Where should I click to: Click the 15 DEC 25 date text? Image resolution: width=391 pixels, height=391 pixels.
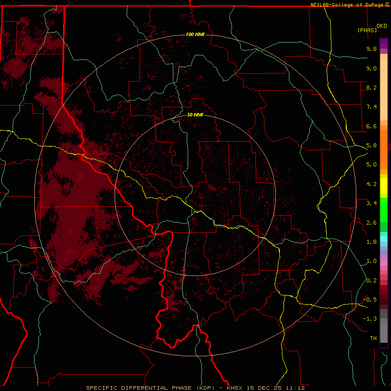tap(264, 388)
